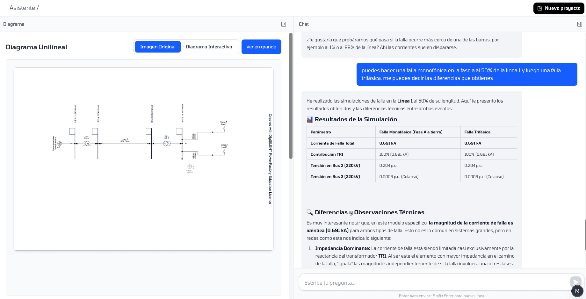Open diagram with Ver en grande
586x299 pixels.
pyautogui.click(x=261, y=47)
